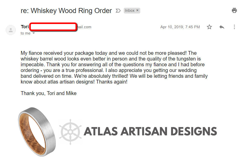The width and height of the screenshot is (242, 168).
Task: Click the Apr 10, 2019 timestamp
Action: [180, 27]
